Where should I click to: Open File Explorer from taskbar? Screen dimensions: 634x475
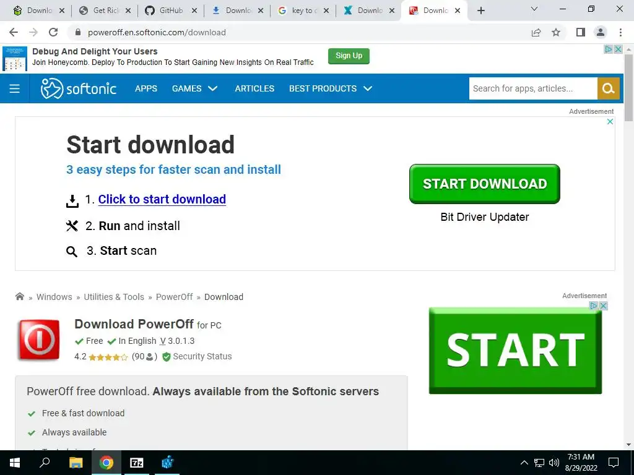(76, 463)
